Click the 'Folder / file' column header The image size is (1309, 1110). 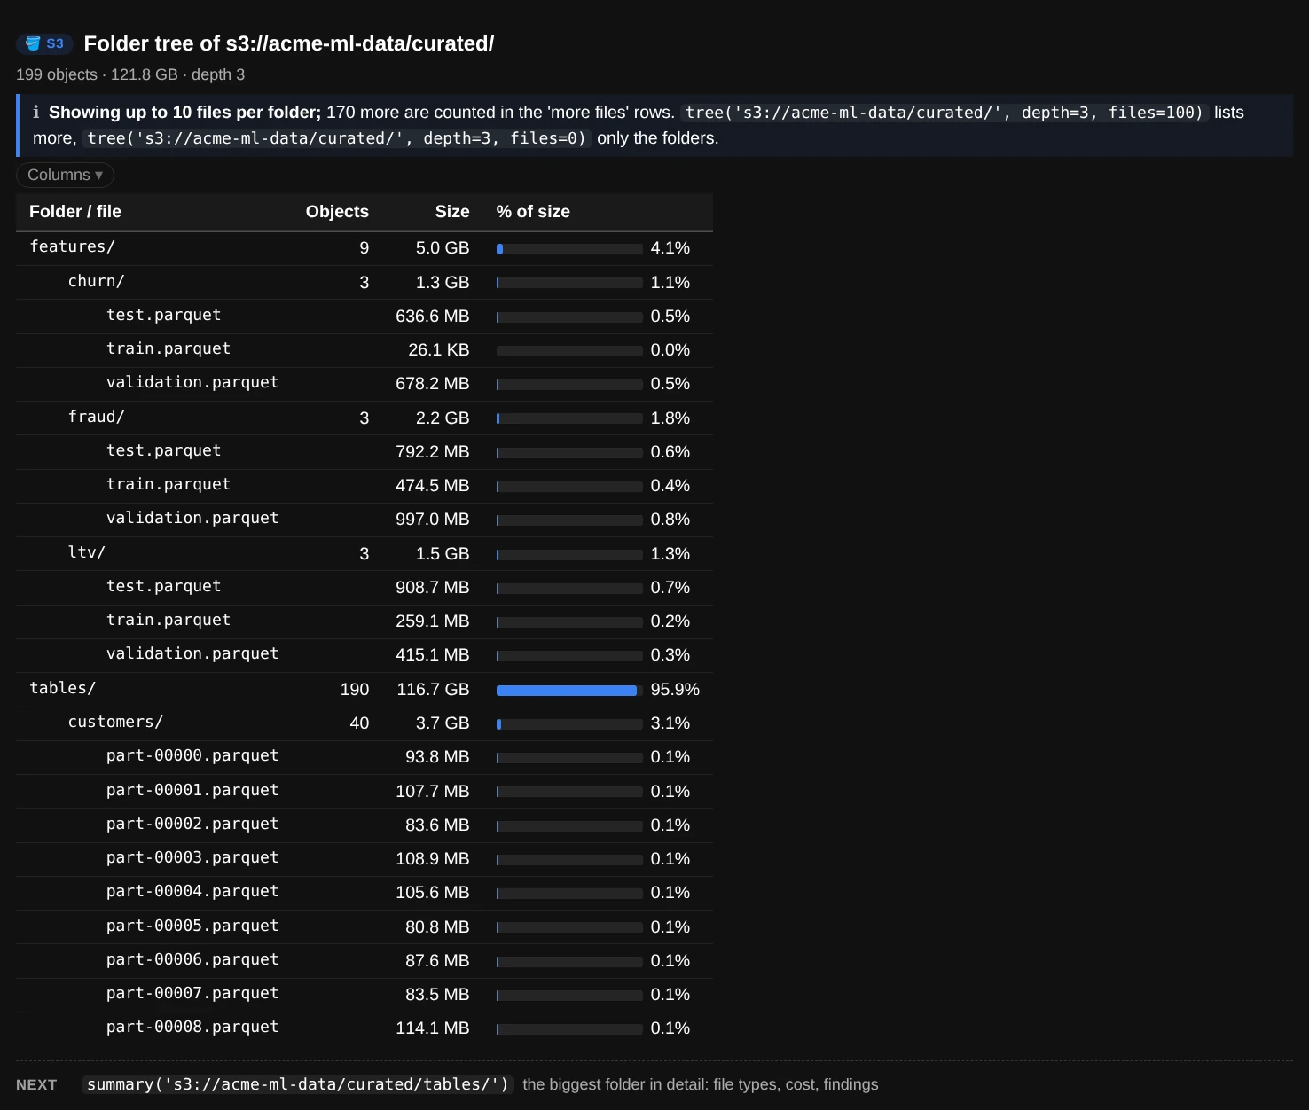click(75, 212)
